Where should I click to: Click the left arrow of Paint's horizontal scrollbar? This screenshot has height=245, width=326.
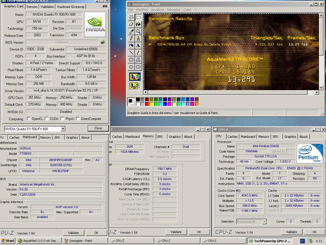coord(145,92)
